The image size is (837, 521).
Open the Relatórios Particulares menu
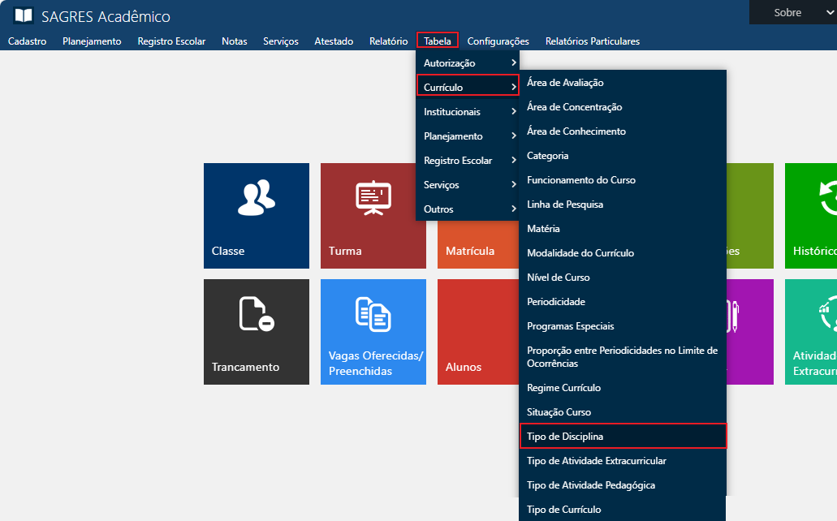(592, 41)
